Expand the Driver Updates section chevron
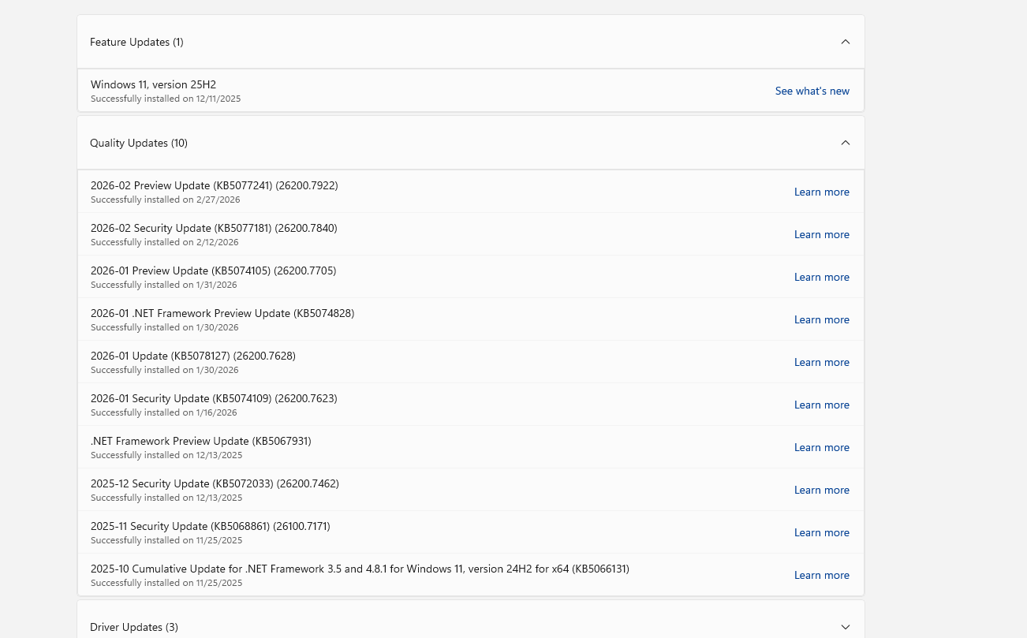Viewport: 1027px width, 638px height. (x=846, y=627)
